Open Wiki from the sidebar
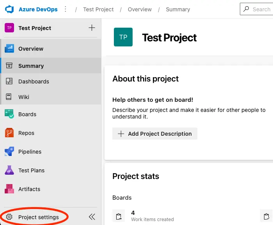The height and width of the screenshot is (225, 273). click(51, 97)
